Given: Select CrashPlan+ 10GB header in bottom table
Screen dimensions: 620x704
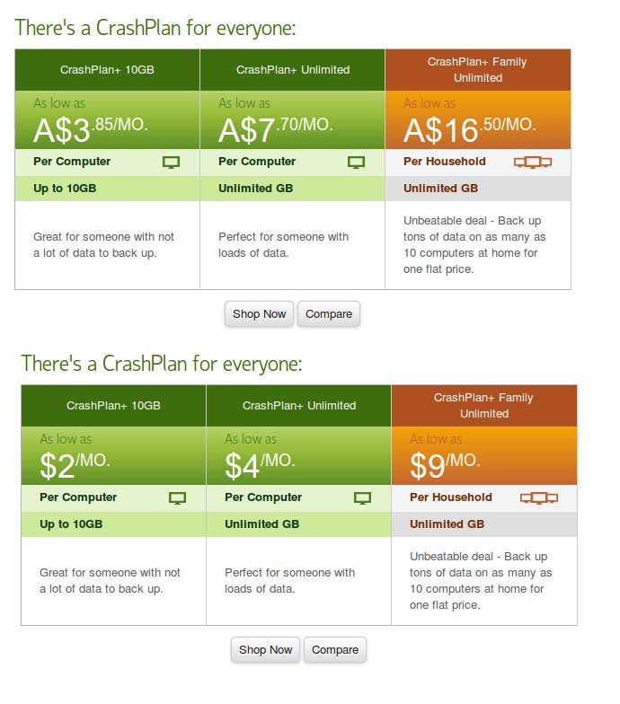Looking at the screenshot, I should point(113,406).
